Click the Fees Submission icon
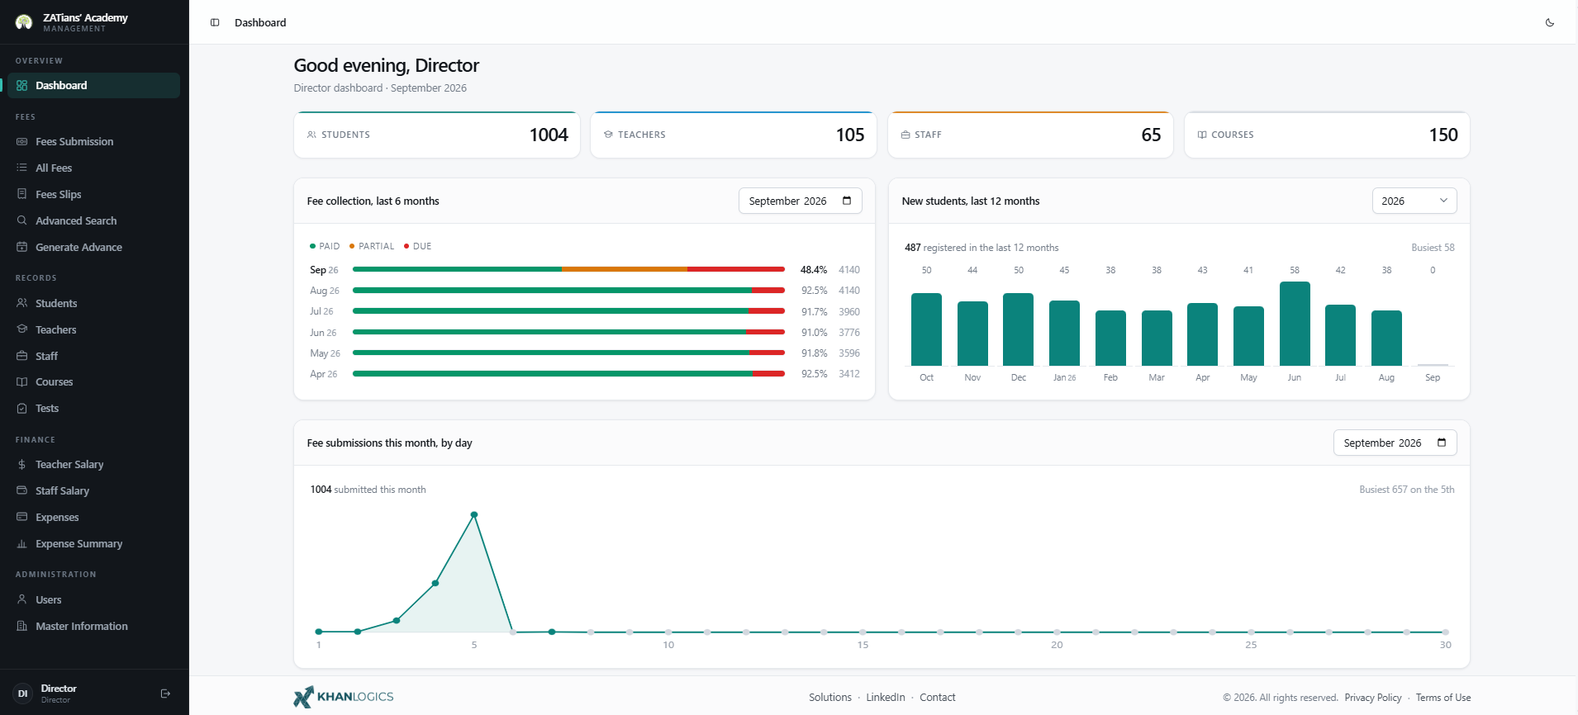Viewport: 1578px width, 715px height. [22, 141]
